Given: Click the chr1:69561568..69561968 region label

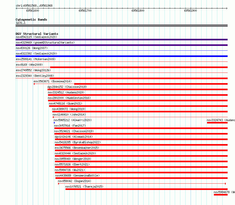Looking at the screenshot, I should (x=34, y=6).
